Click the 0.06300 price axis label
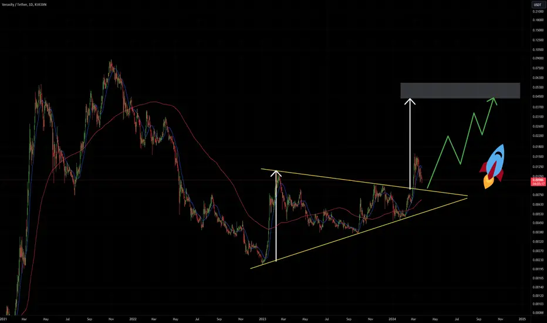The image size is (547, 323). pyautogui.click(x=538, y=78)
